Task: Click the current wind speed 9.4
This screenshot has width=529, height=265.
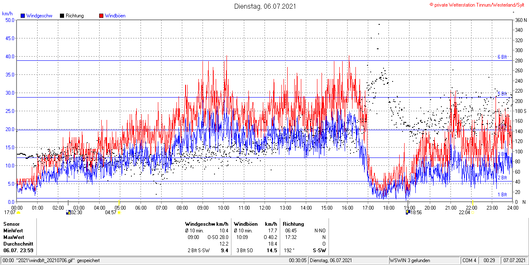Action: tap(224, 251)
